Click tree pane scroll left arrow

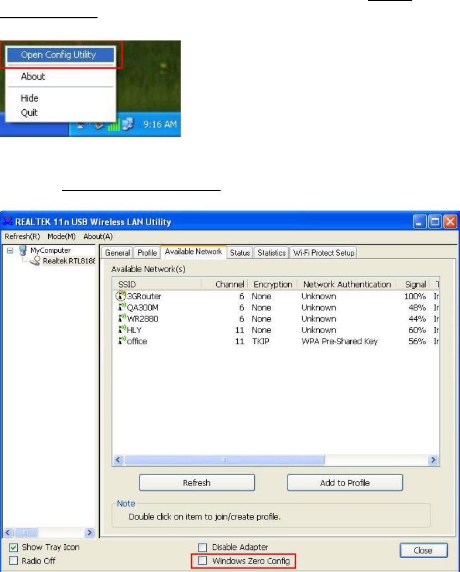(x=8, y=533)
